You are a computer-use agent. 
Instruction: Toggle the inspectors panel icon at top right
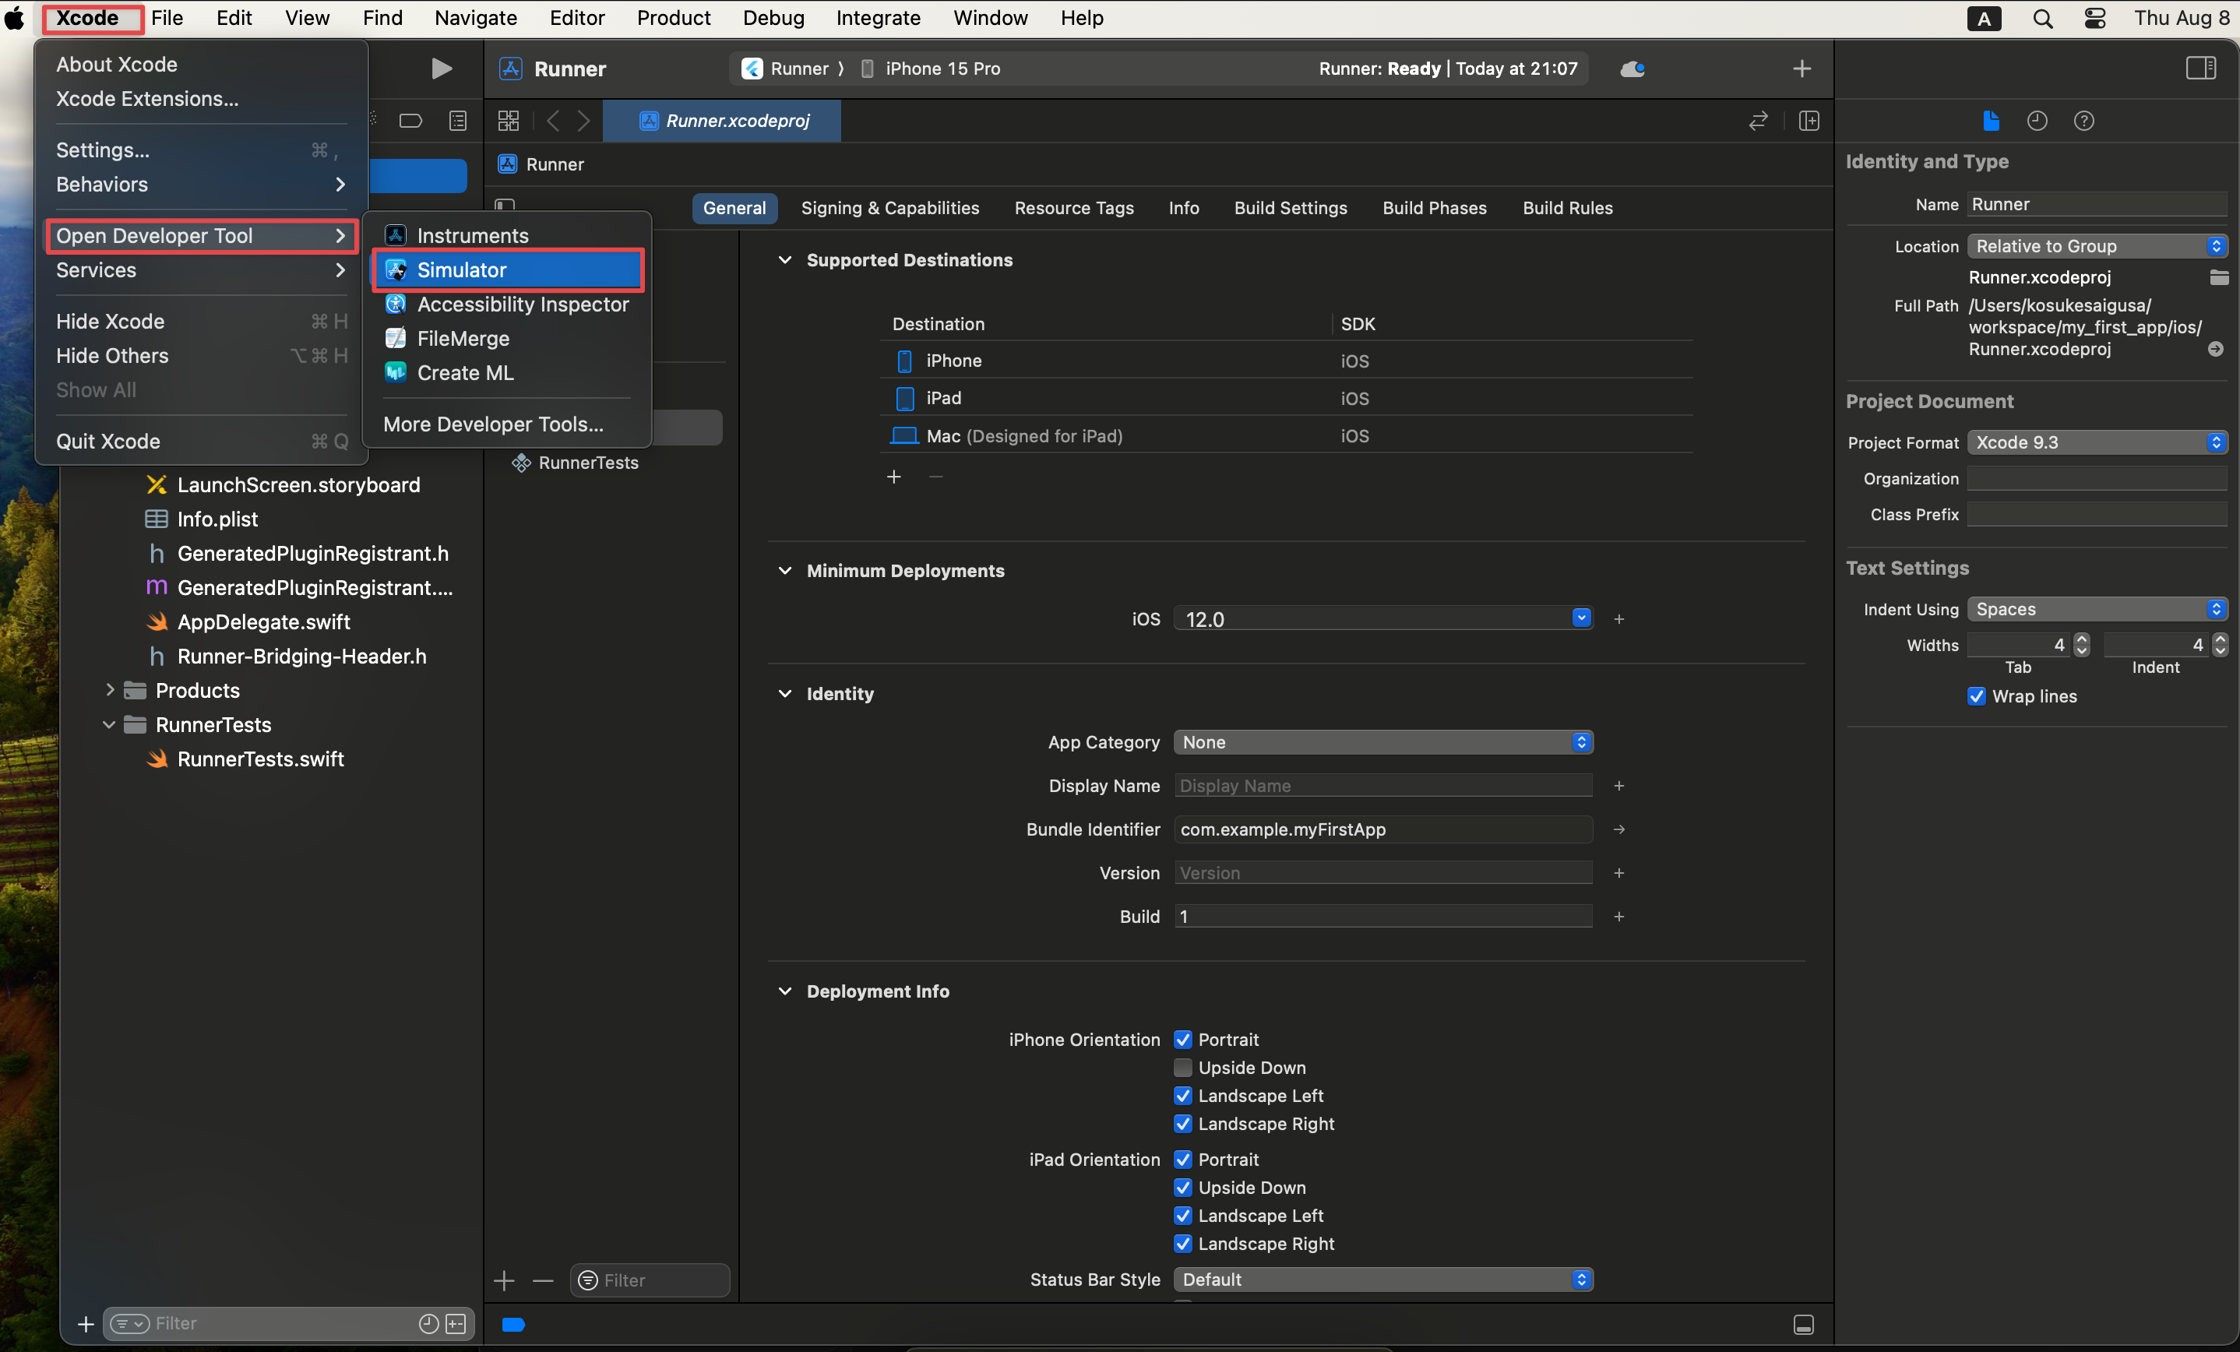click(2200, 69)
